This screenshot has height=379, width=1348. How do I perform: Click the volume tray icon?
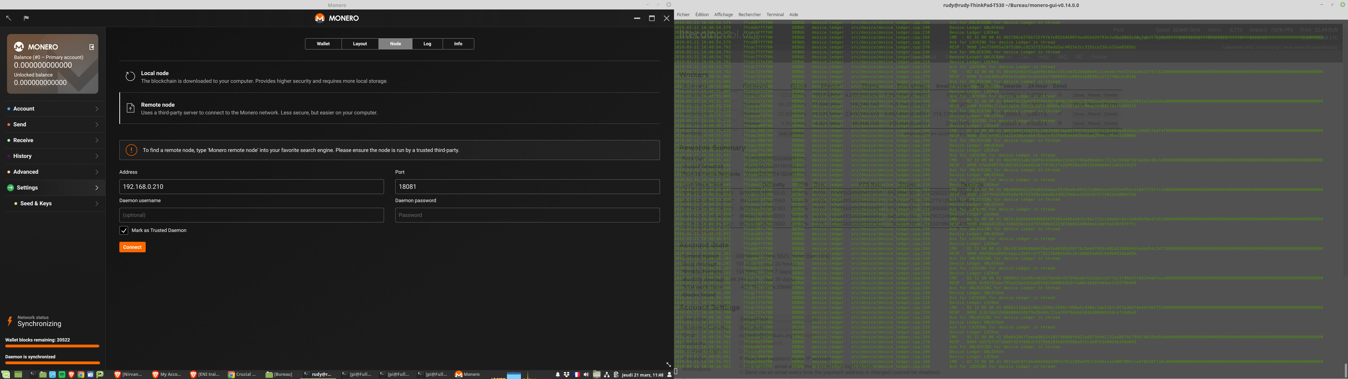click(586, 374)
